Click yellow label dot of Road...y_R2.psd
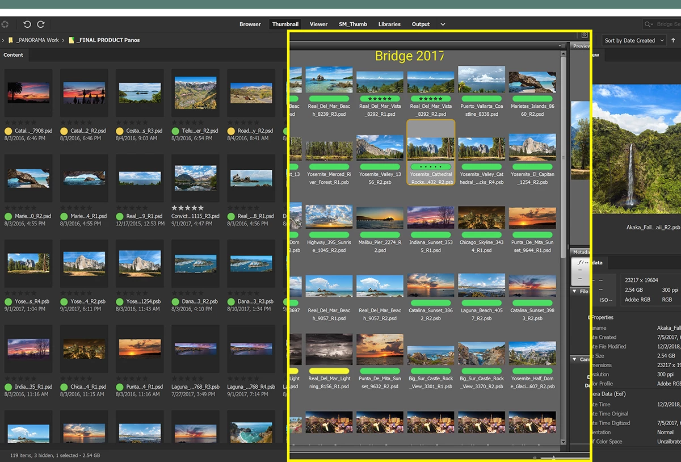Image resolution: width=681 pixels, height=462 pixels. pos(231,131)
